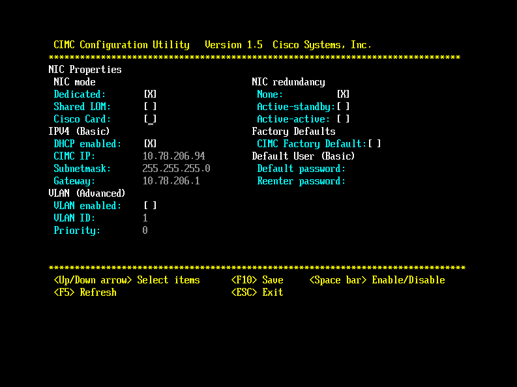Screen dimensions: 517x387
Task: Check the Dedicated NIC mode box
Action: point(150,94)
